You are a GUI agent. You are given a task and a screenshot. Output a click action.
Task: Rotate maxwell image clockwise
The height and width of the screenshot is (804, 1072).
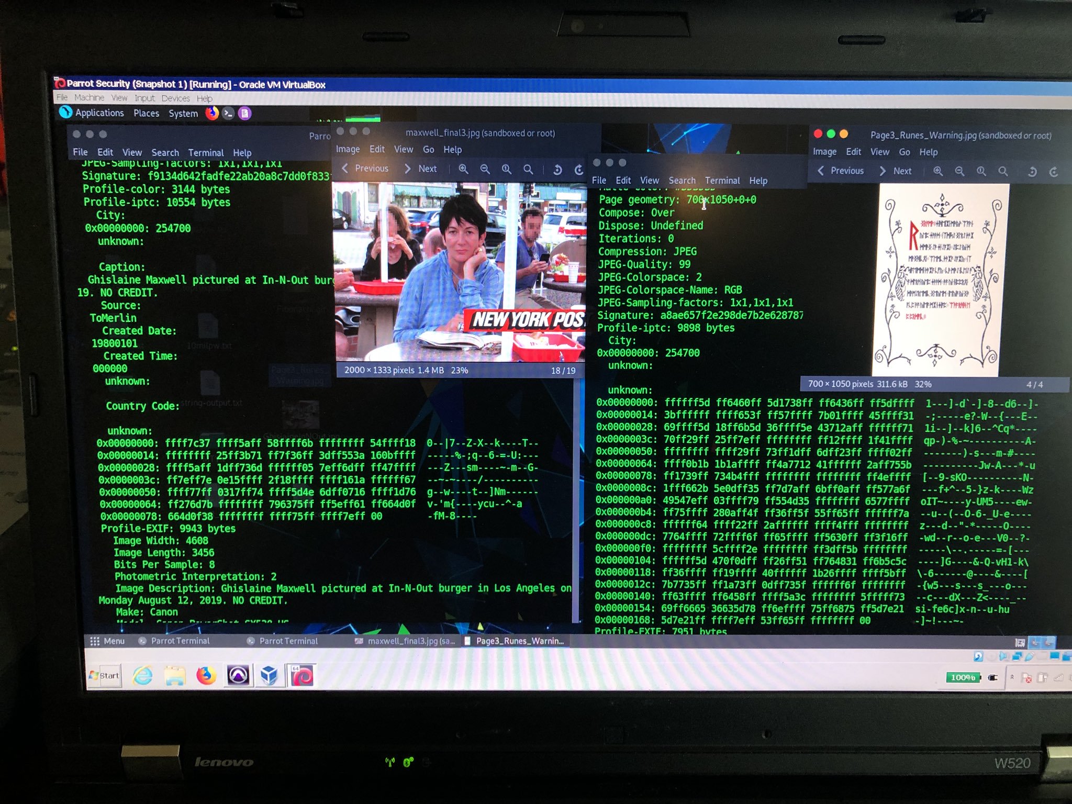coord(578,170)
